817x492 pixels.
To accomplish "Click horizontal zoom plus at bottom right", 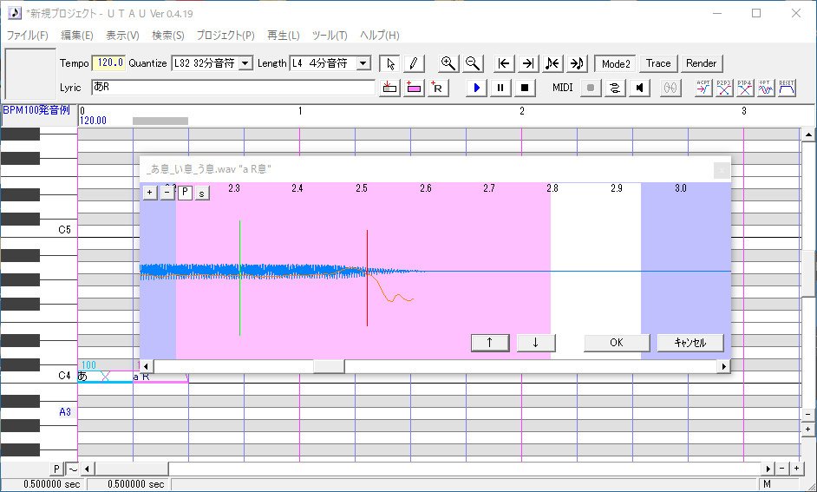I will tap(797, 469).
